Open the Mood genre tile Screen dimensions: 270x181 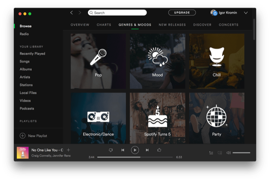click(x=157, y=61)
